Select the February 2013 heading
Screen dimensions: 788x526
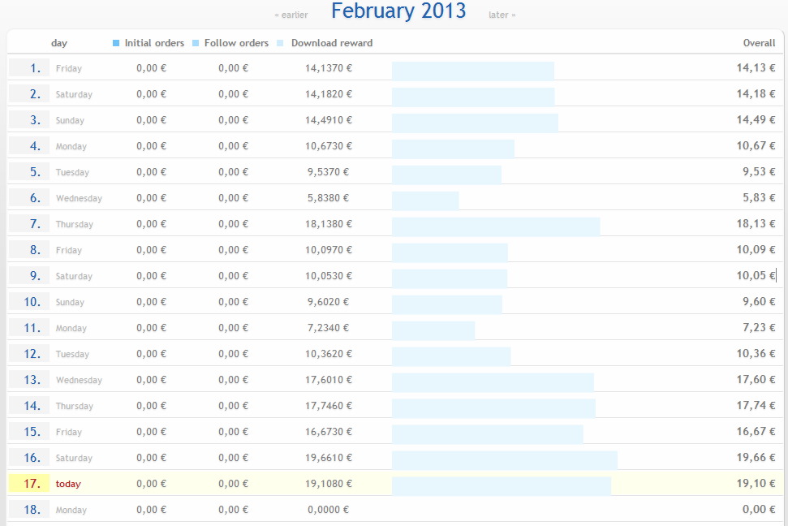click(x=398, y=11)
